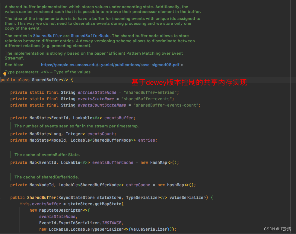
Task: Click the SharedBuffer constructor name
Action: (42, 197)
